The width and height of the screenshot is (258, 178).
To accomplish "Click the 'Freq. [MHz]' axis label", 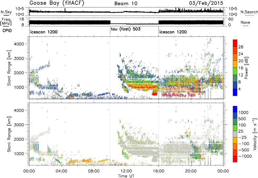I will 6,22.
